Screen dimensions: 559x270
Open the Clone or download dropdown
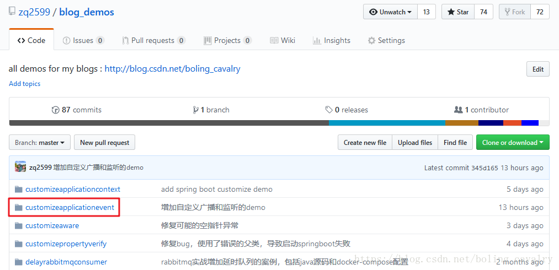coord(513,143)
